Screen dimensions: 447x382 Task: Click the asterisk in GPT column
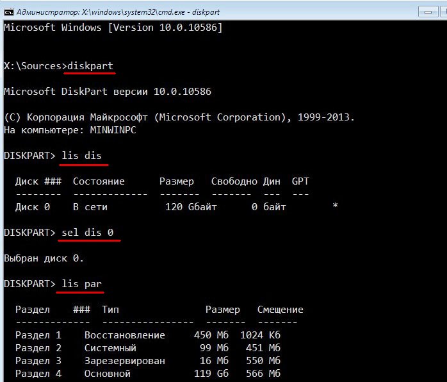pyautogui.click(x=335, y=205)
